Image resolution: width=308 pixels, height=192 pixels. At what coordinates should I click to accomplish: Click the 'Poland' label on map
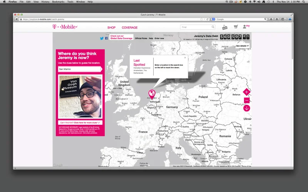click(x=203, y=97)
